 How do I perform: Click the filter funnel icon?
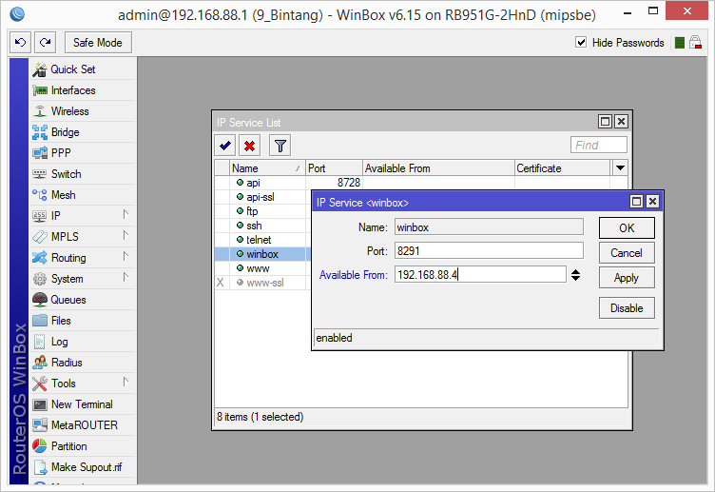tap(280, 146)
